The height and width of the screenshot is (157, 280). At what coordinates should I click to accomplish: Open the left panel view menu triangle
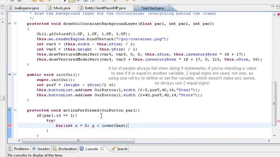3,14
